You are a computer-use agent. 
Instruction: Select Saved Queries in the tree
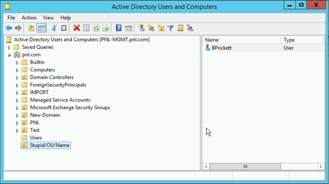37,47
